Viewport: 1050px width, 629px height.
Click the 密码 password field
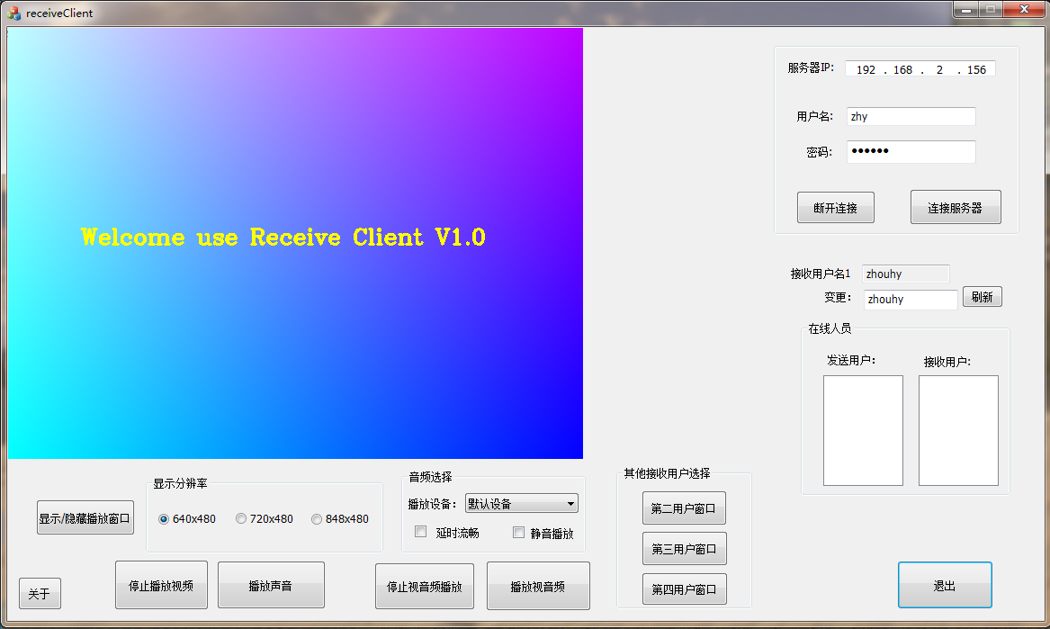point(911,152)
